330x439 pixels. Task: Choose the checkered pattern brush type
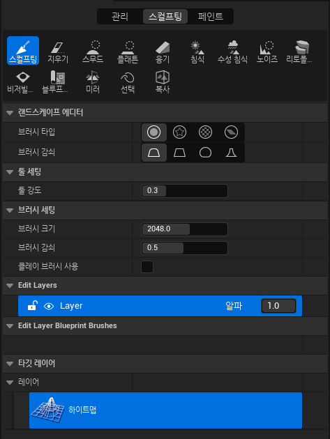[x=206, y=132]
